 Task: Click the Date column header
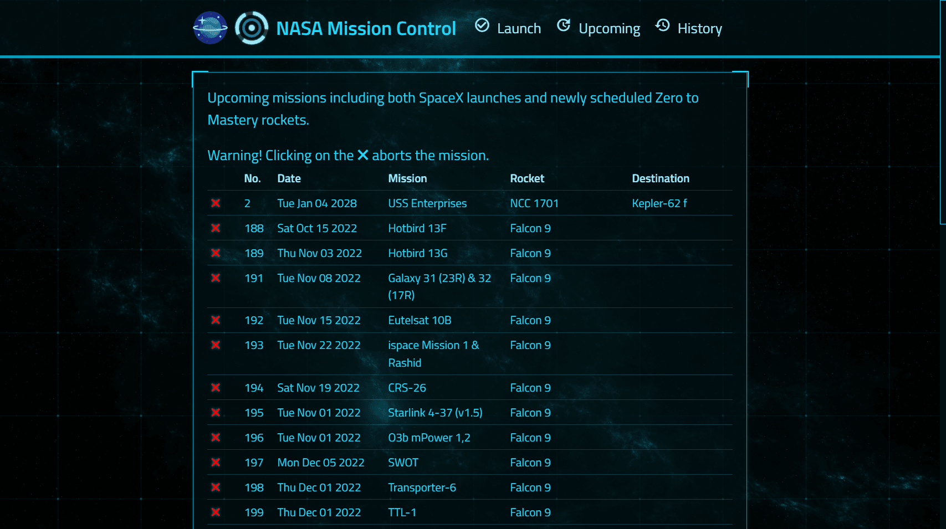click(x=289, y=178)
